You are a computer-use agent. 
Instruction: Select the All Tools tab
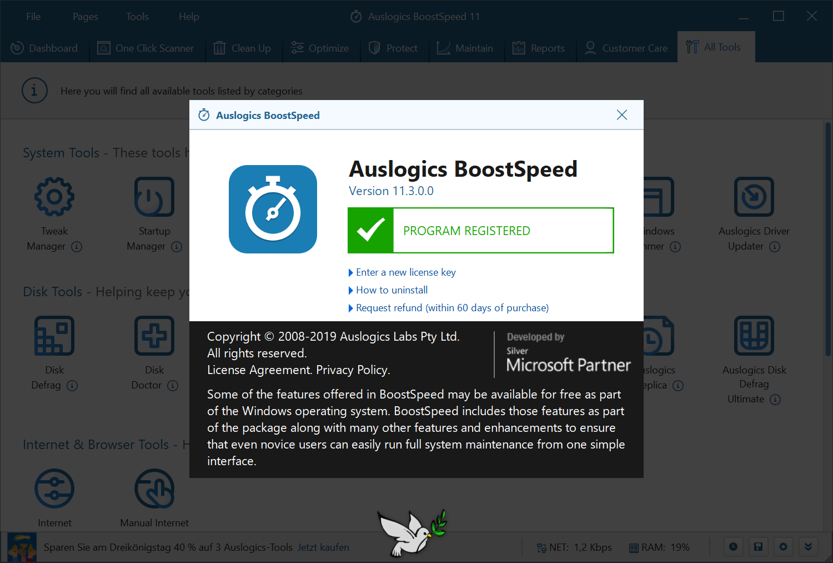pyautogui.click(x=716, y=47)
